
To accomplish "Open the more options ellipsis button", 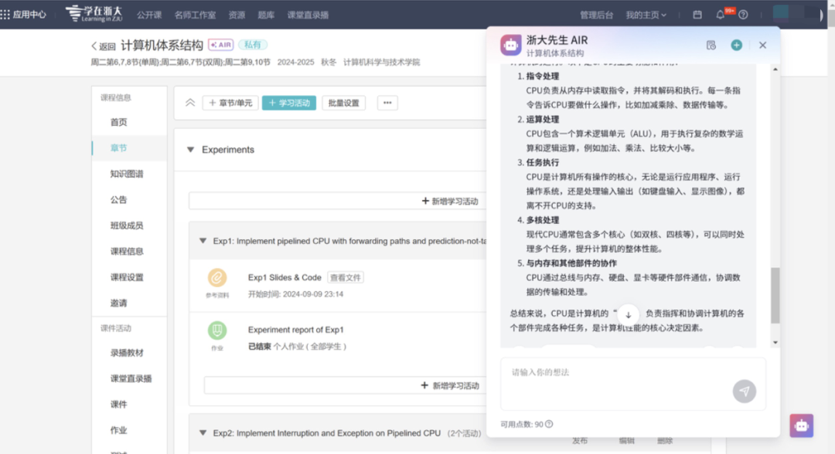I will tap(387, 103).
